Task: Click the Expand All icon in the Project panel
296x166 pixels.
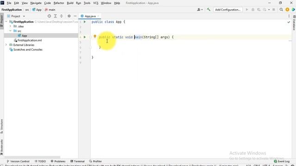Action: tap(55, 16)
